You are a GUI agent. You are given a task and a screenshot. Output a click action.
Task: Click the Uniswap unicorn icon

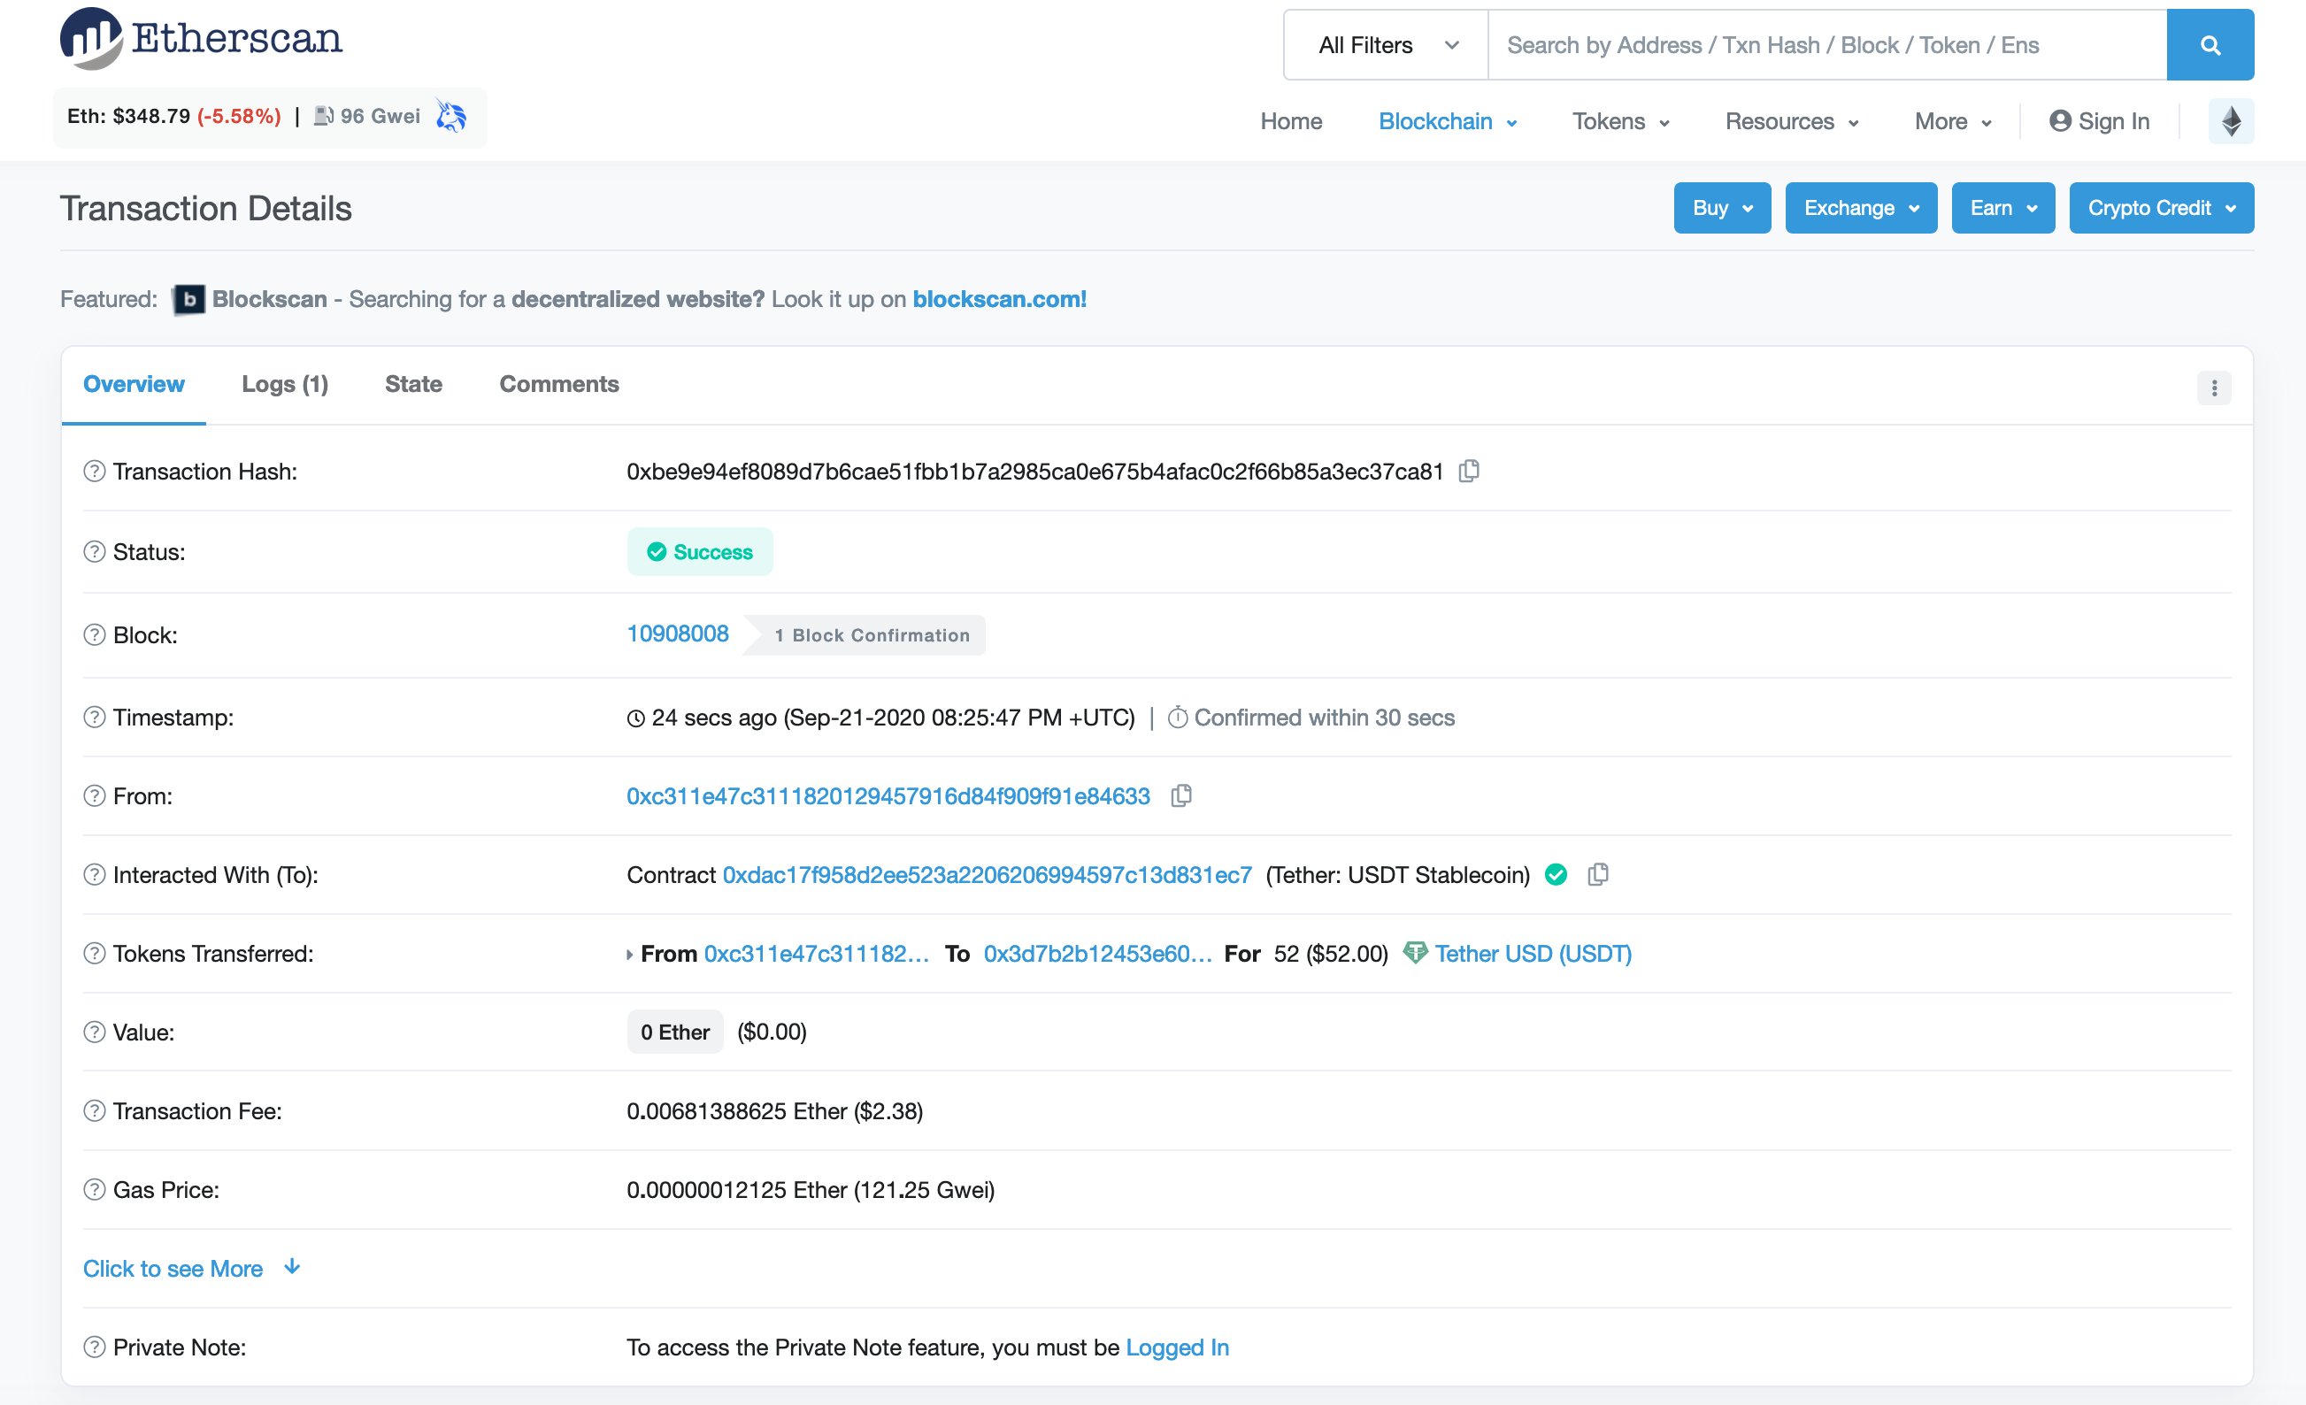click(x=451, y=116)
